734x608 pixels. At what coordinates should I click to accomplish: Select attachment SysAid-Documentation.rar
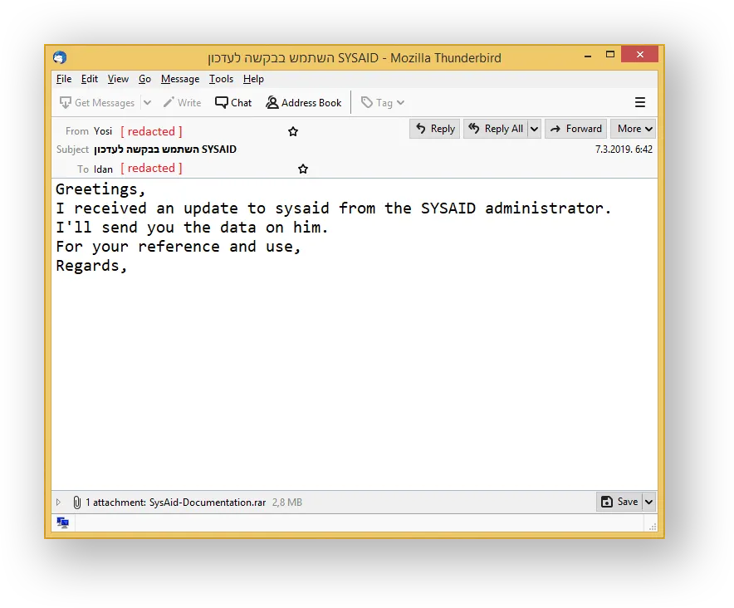pos(208,503)
